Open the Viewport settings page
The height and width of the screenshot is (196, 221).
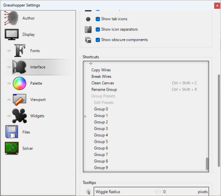[x=38, y=100]
